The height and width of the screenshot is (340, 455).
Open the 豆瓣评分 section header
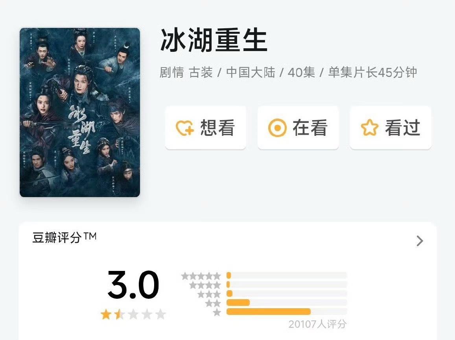click(x=64, y=238)
